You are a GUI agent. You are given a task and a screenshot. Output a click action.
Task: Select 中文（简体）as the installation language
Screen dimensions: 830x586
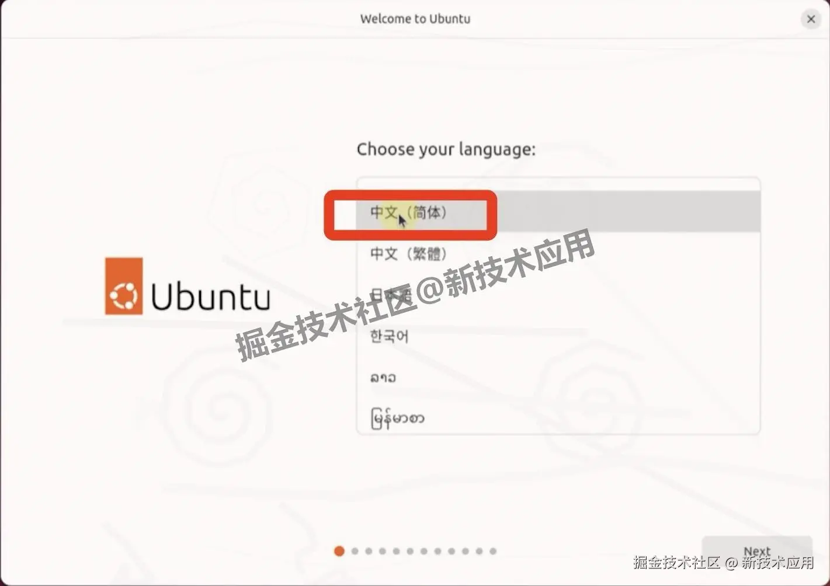408,214
